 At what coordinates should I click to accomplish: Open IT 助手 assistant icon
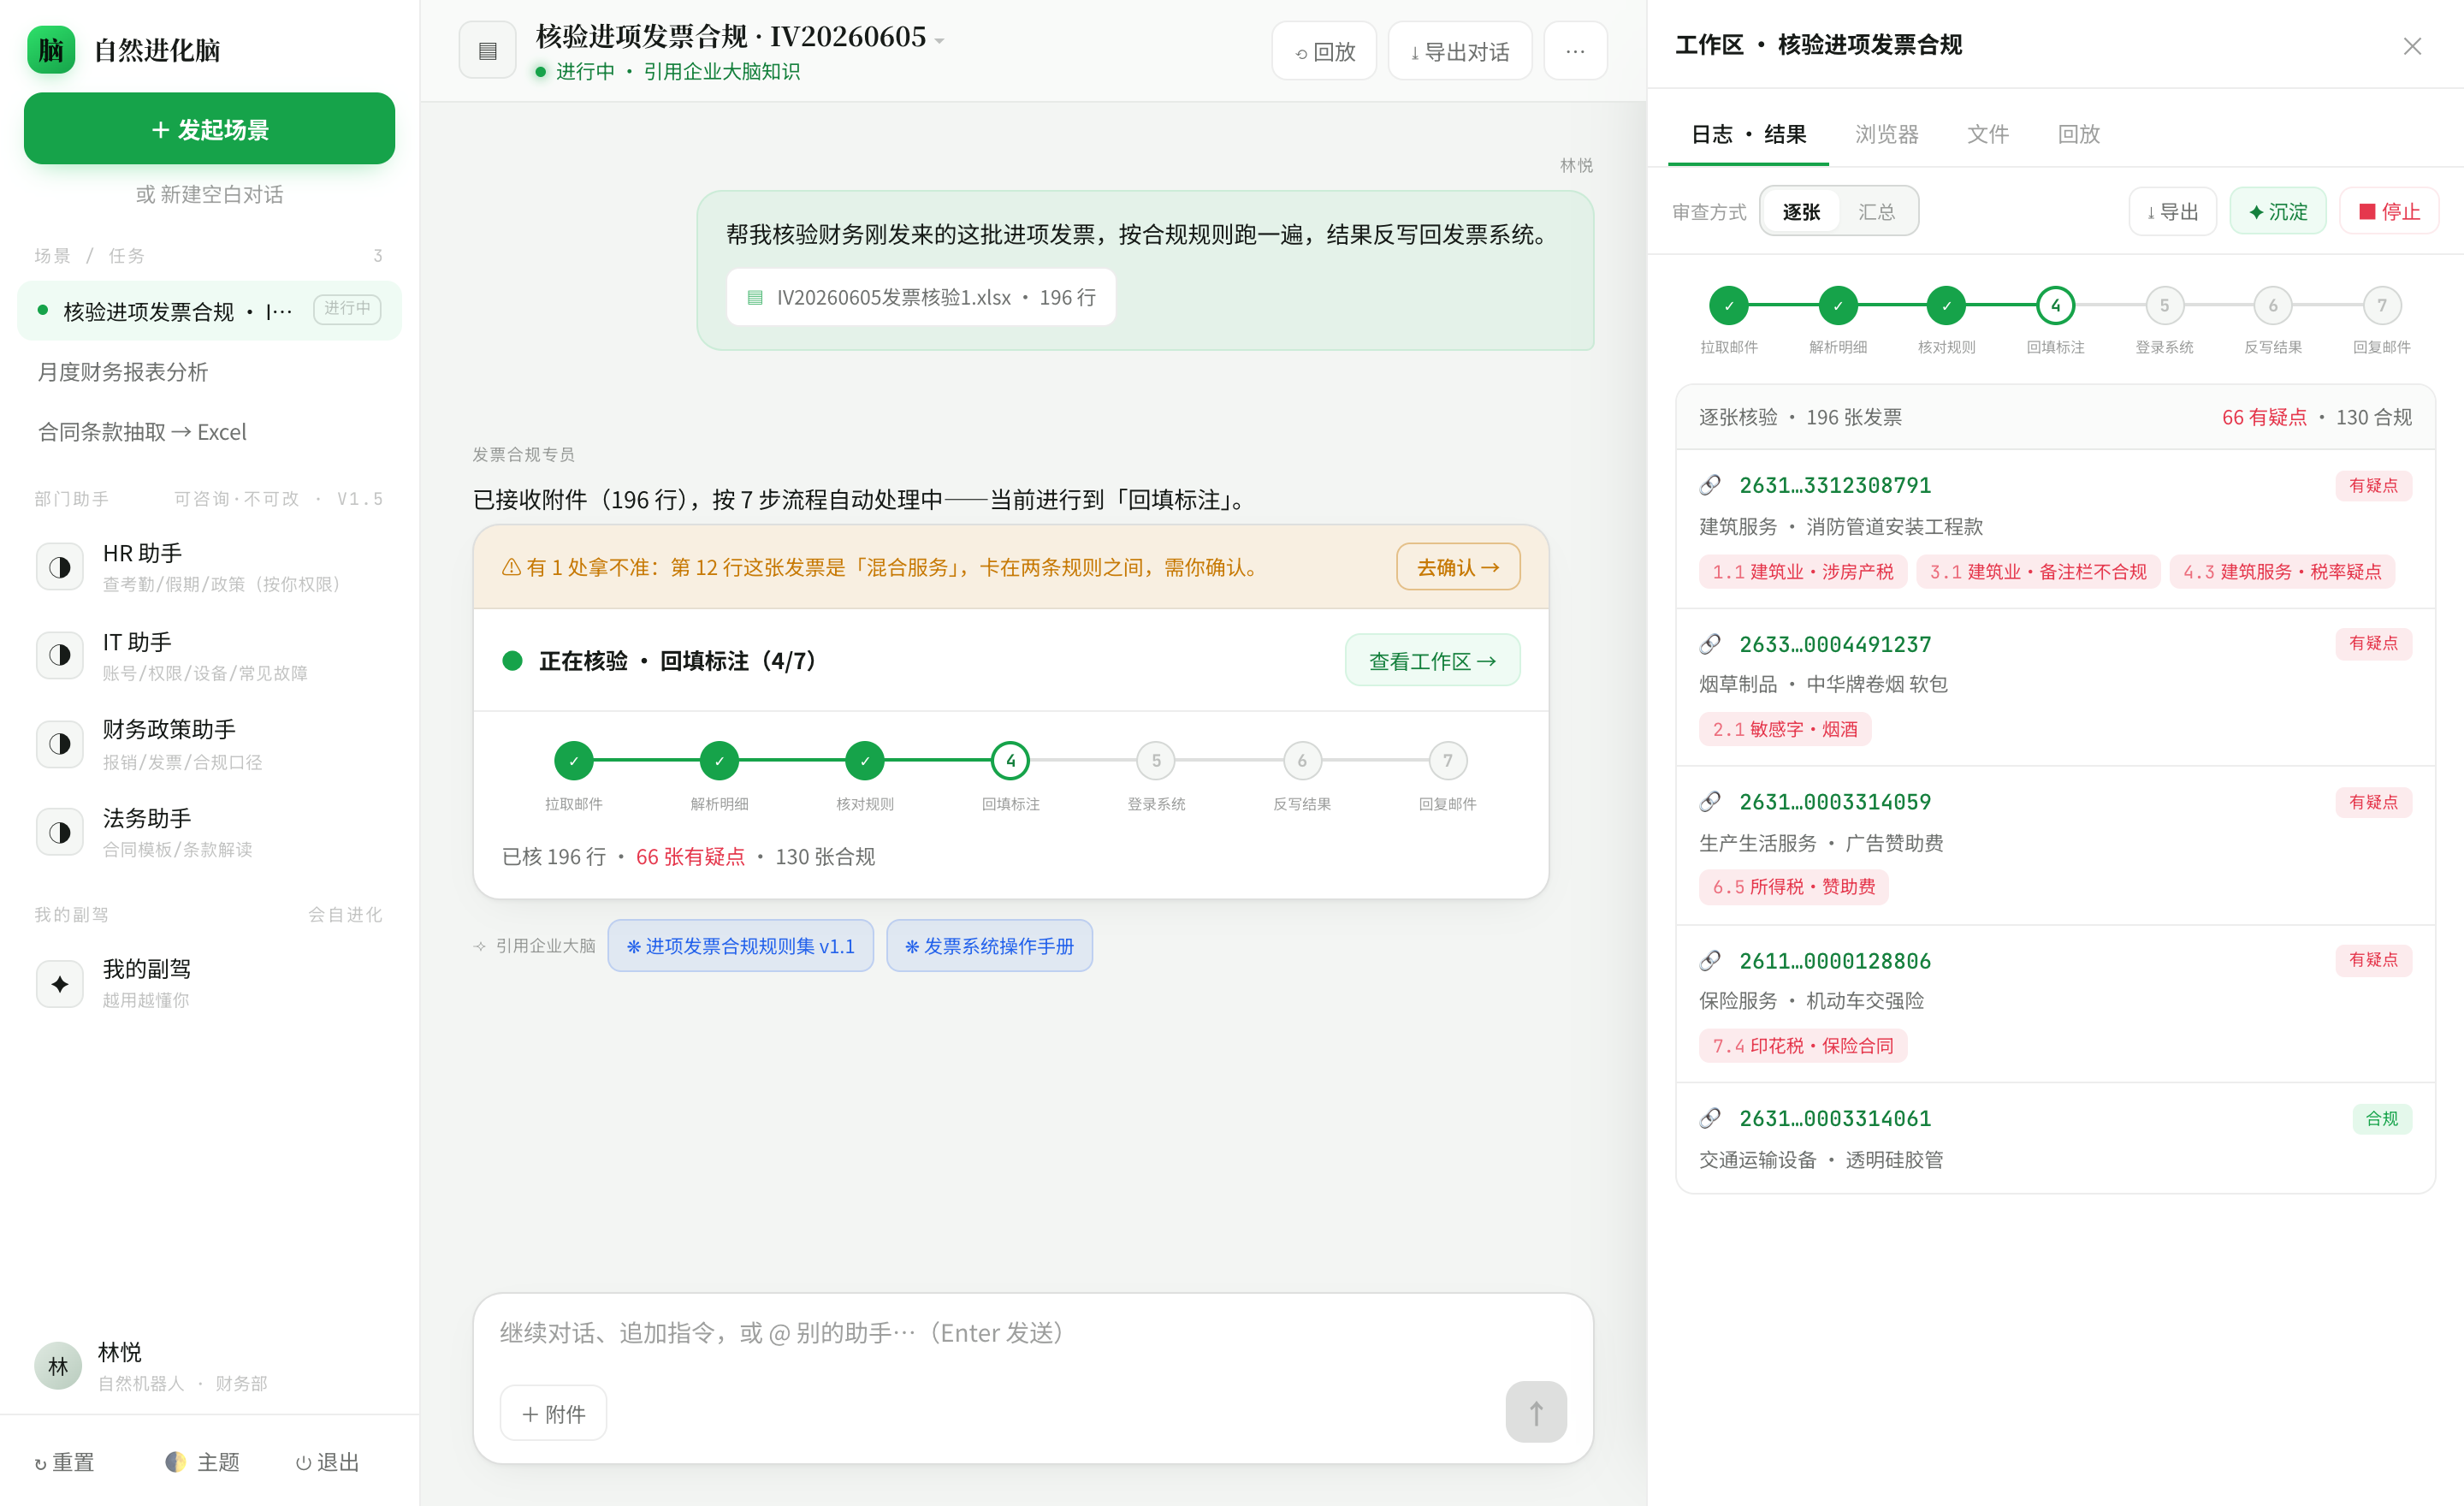click(60, 655)
